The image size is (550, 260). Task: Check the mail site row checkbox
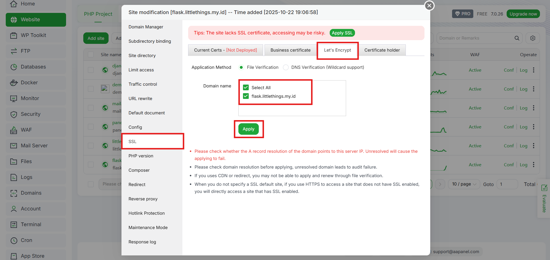pos(91,108)
